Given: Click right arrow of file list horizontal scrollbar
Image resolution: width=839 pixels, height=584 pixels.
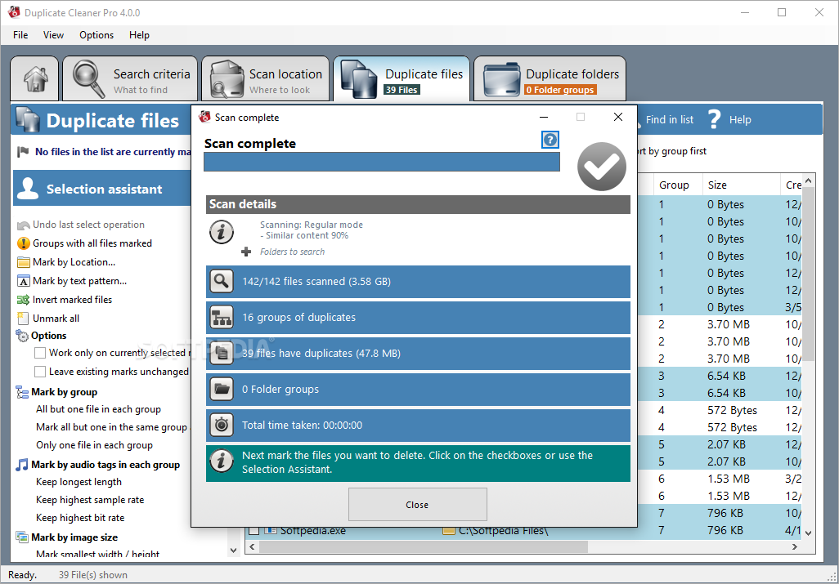Looking at the screenshot, I should click(x=795, y=546).
